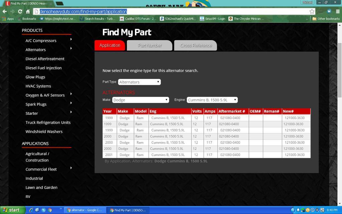Click the Aftermarket # column header
Viewport: 342px width, 214px height.
pos(233,111)
